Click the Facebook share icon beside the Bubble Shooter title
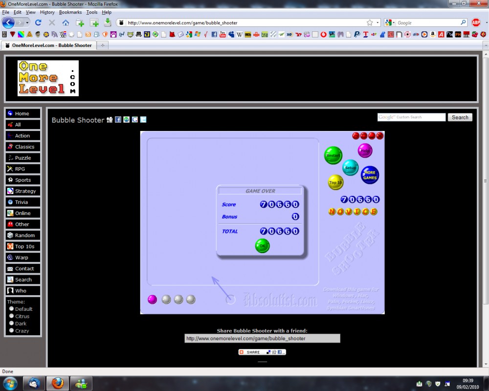The height and width of the screenshot is (391, 489). [118, 119]
